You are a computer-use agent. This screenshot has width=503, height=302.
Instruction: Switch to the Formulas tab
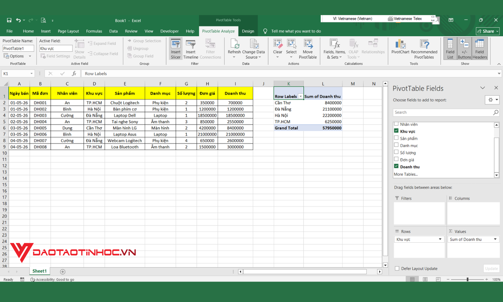[94, 31]
